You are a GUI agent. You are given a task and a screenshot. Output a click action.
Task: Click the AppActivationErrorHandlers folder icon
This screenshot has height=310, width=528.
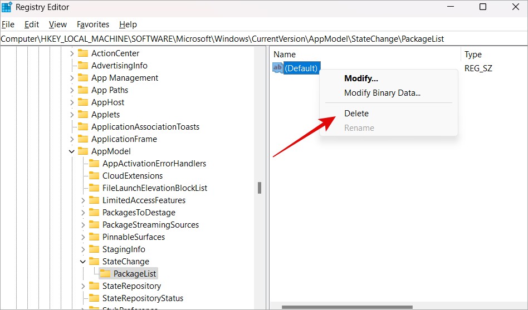tap(94, 163)
